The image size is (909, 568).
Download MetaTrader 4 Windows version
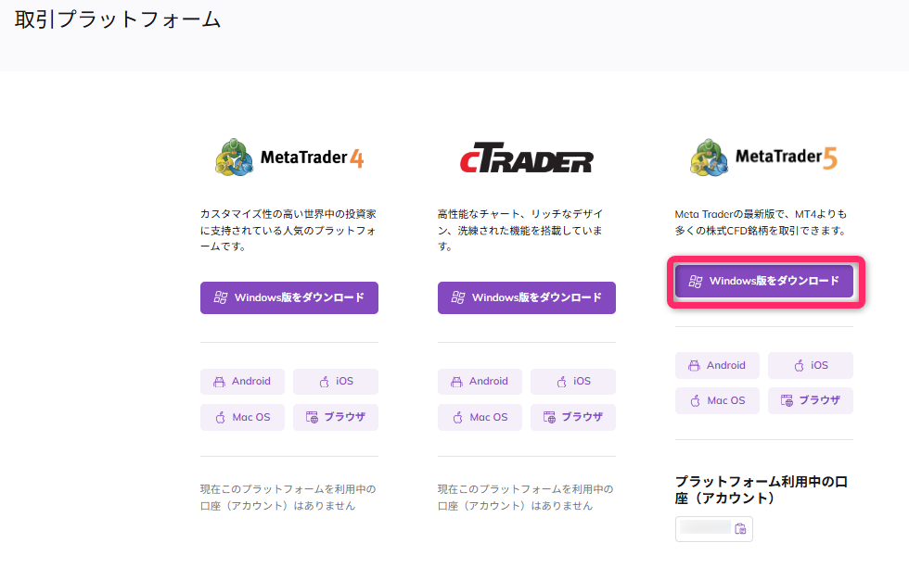pos(288,297)
